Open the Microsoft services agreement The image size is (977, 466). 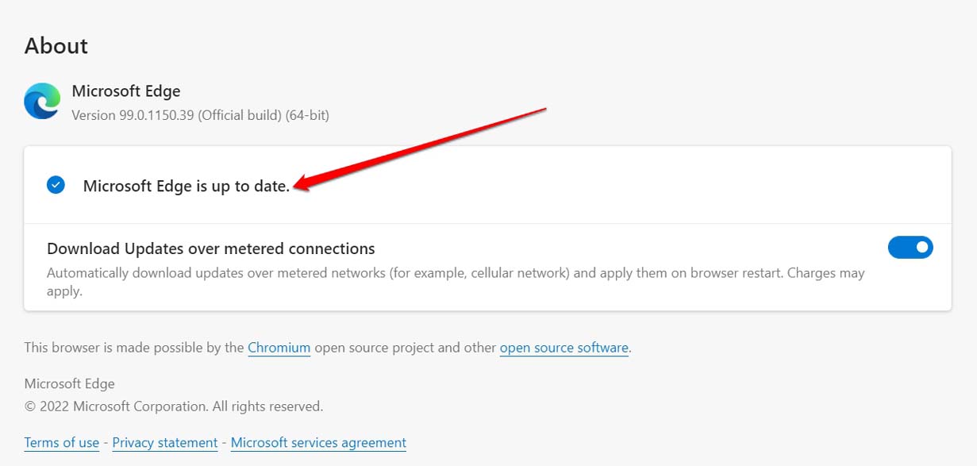(317, 442)
